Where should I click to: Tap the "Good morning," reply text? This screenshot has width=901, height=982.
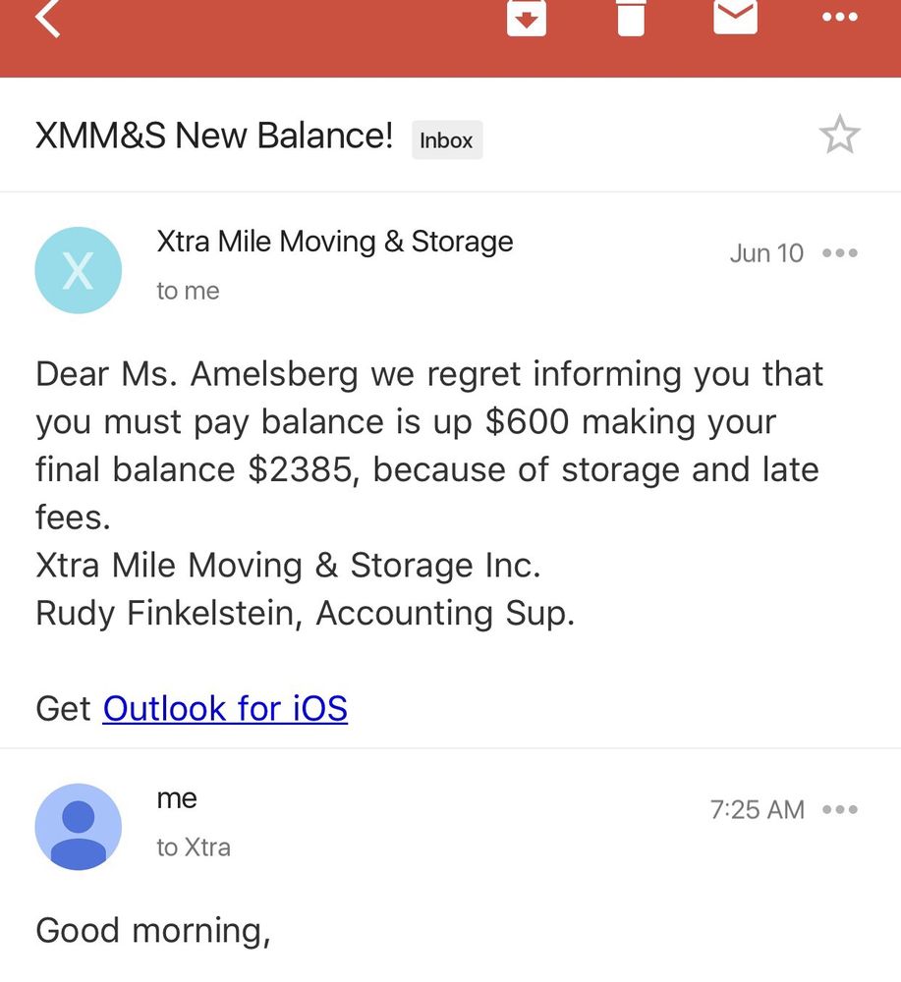tap(153, 931)
